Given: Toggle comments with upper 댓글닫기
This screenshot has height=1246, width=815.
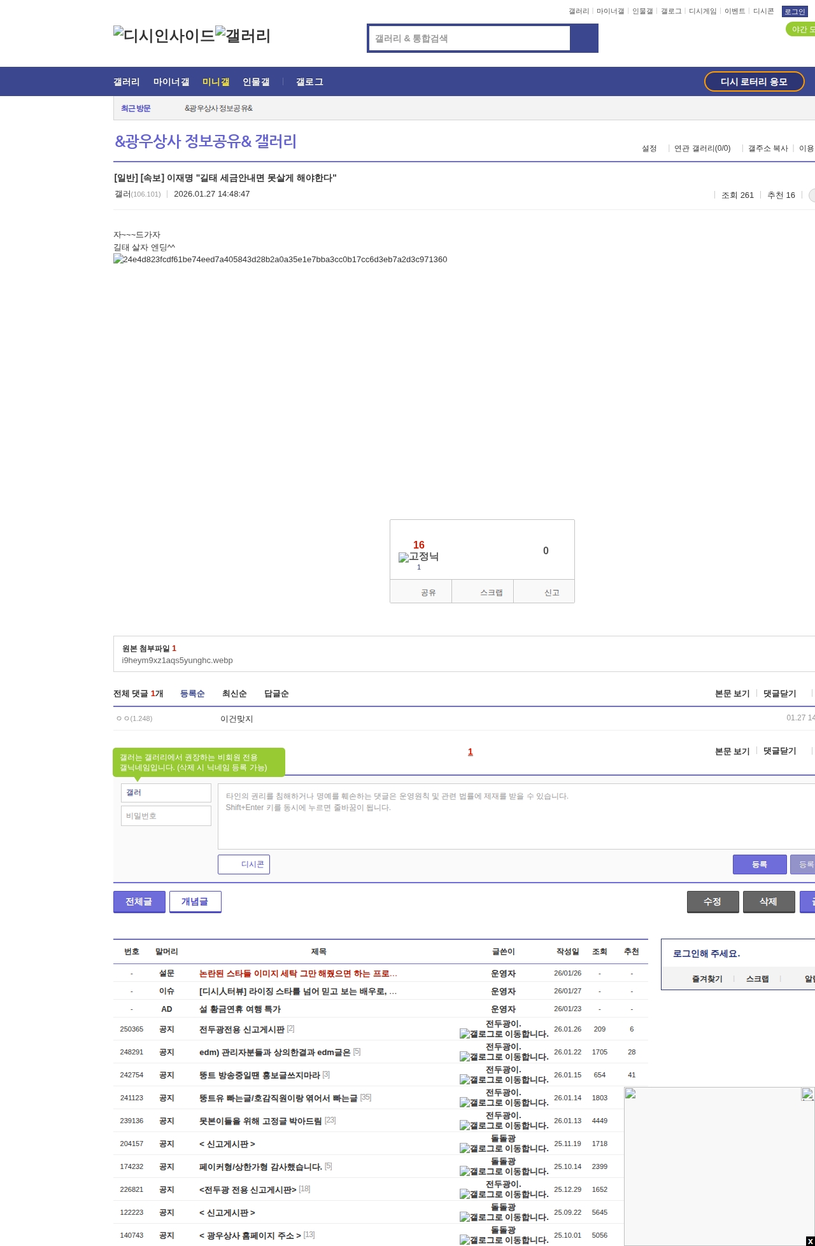Looking at the screenshot, I should pyautogui.click(x=779, y=694).
